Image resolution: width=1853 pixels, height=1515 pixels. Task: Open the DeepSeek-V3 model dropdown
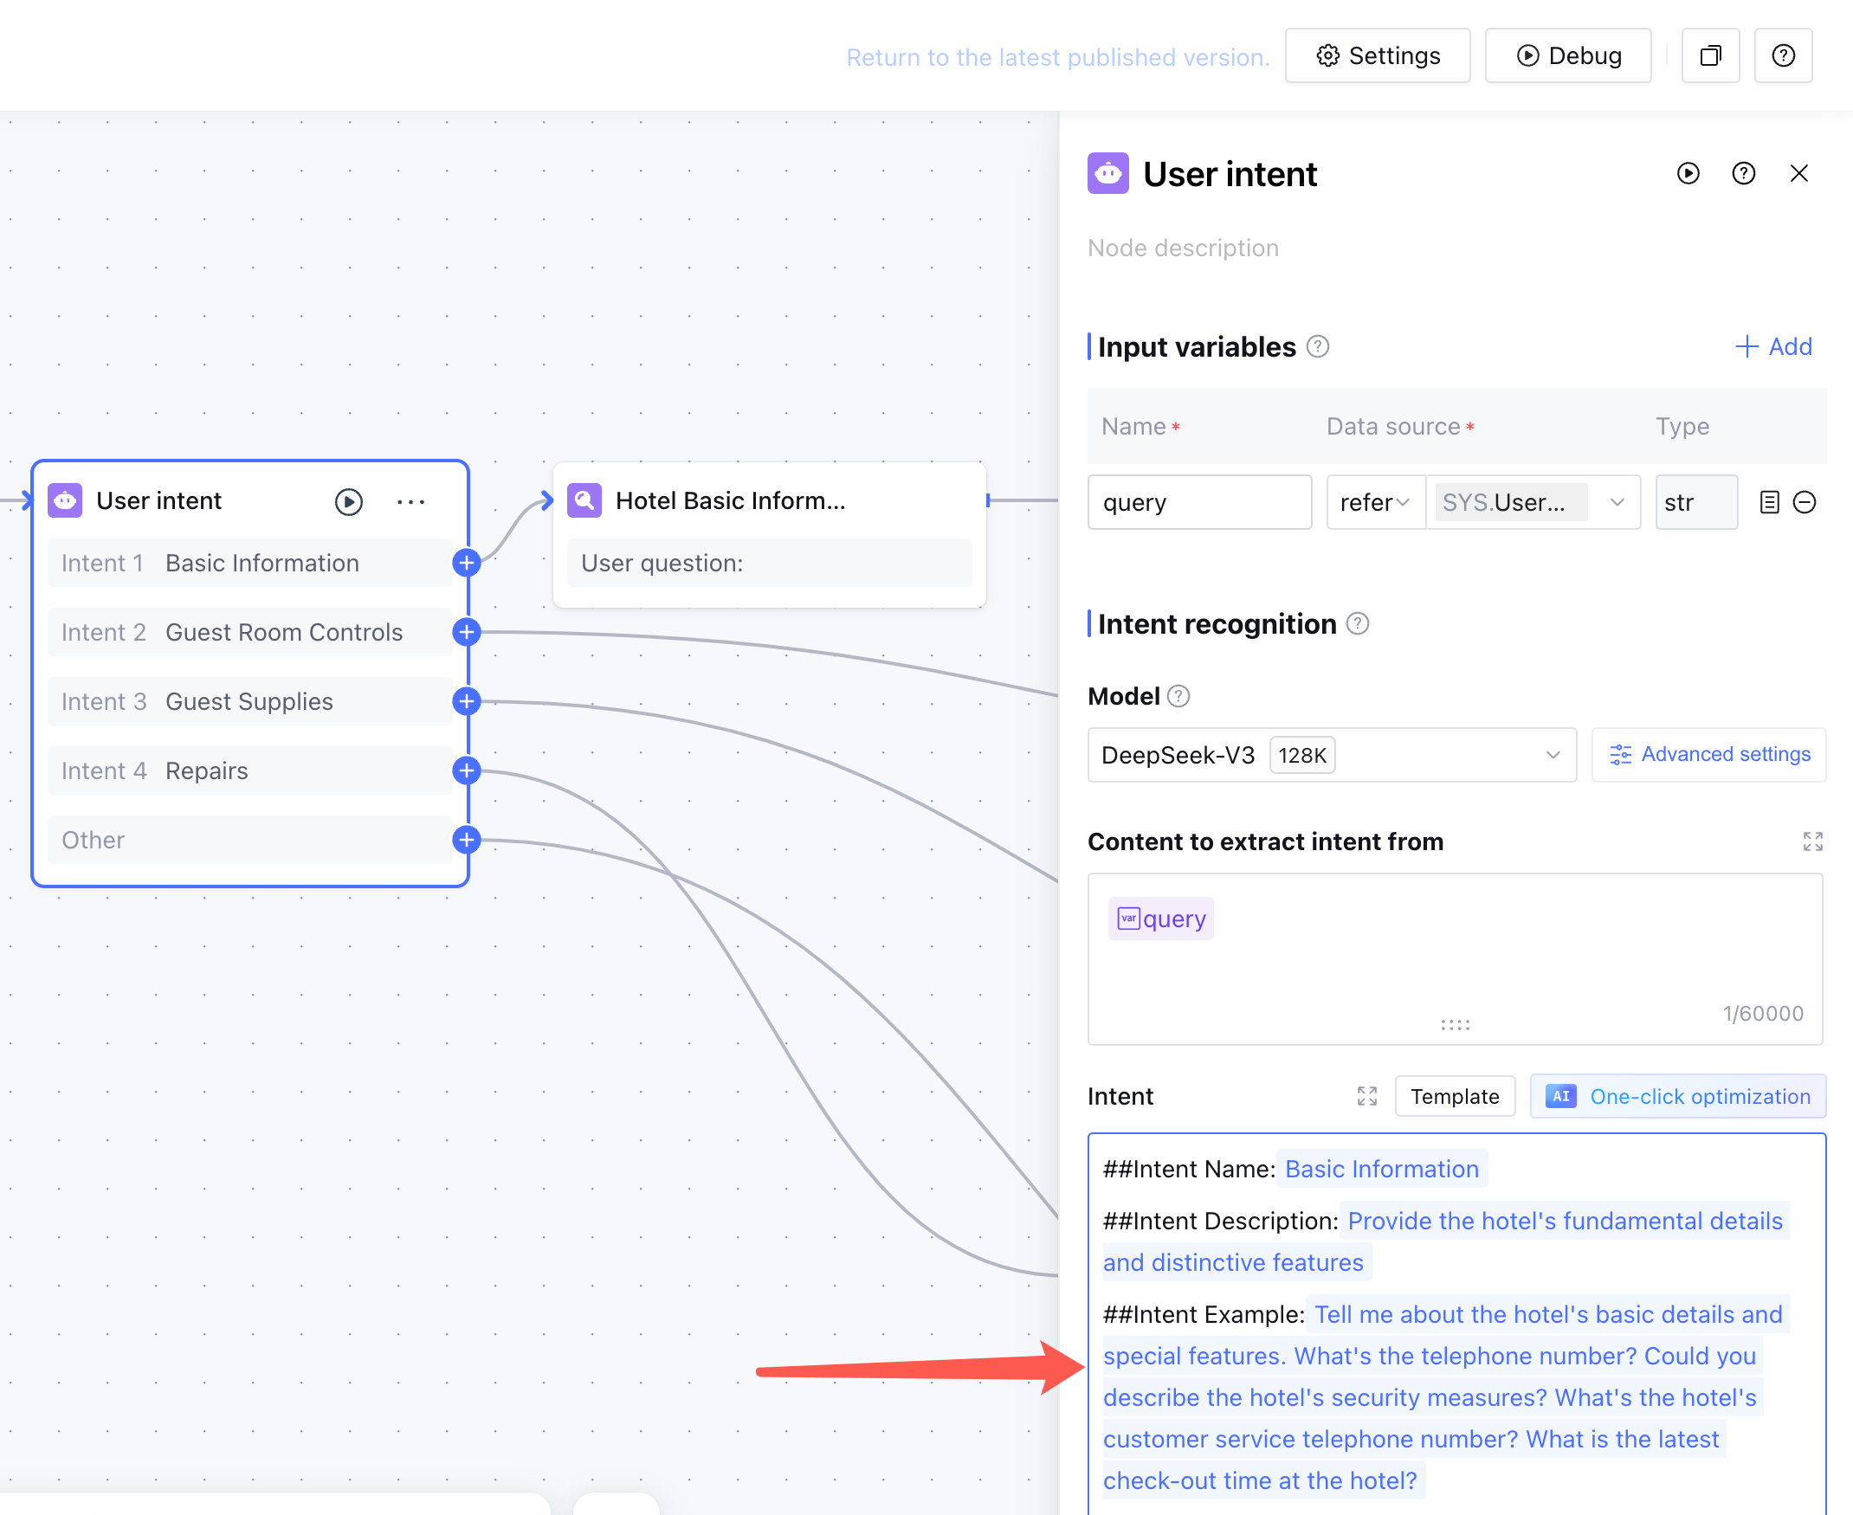(1331, 755)
